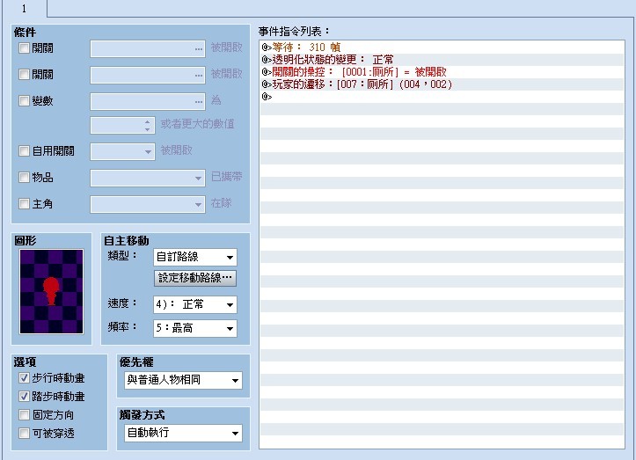The image size is (636, 460).
Task: Open the priority dropdown 與普通人物相同
Action: pos(183,380)
